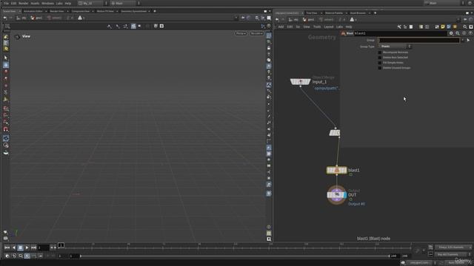Click the parameter pane help icon
This screenshot has height=266, width=474.
point(470,33)
